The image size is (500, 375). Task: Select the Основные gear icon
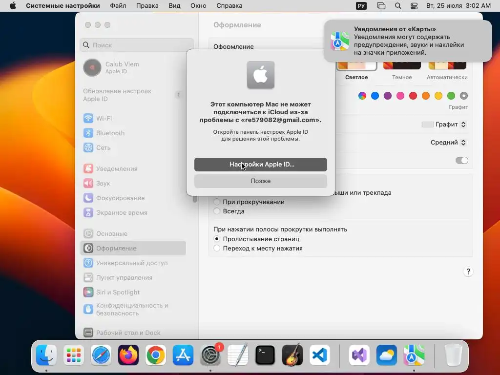[88, 234]
